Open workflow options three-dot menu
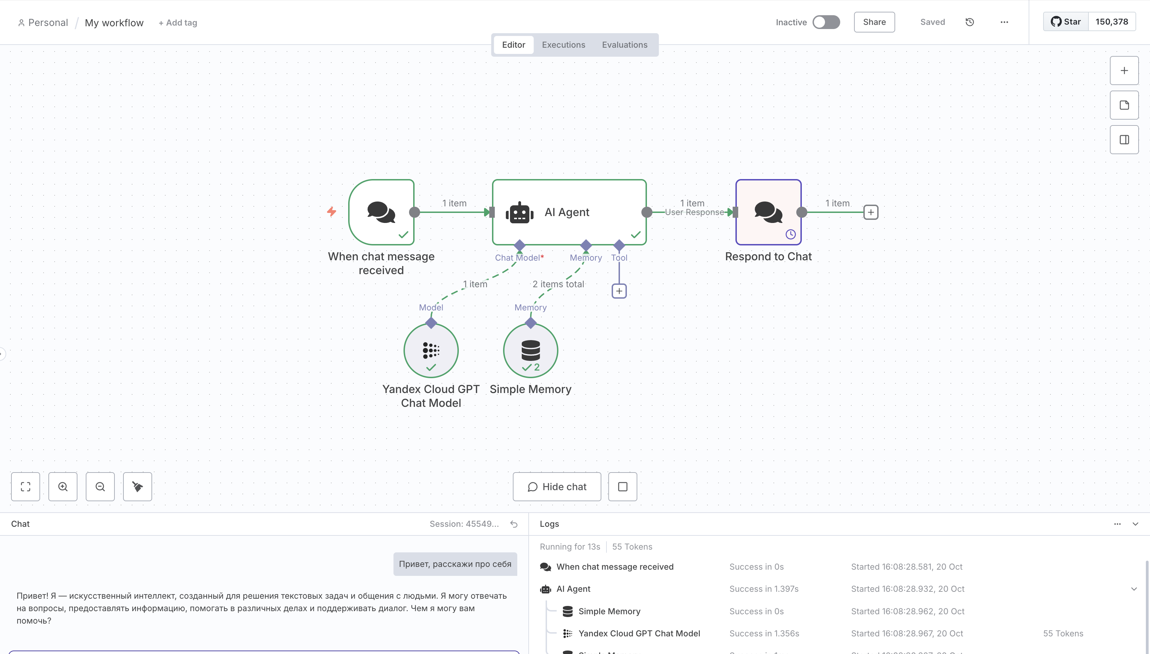Viewport: 1150px width, 654px height. click(x=1004, y=22)
